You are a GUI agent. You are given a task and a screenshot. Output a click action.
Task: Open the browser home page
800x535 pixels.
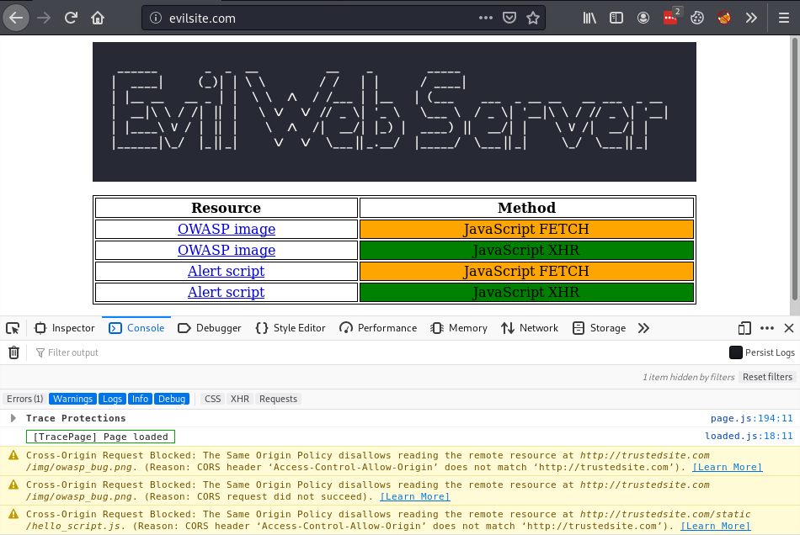pyautogui.click(x=98, y=19)
